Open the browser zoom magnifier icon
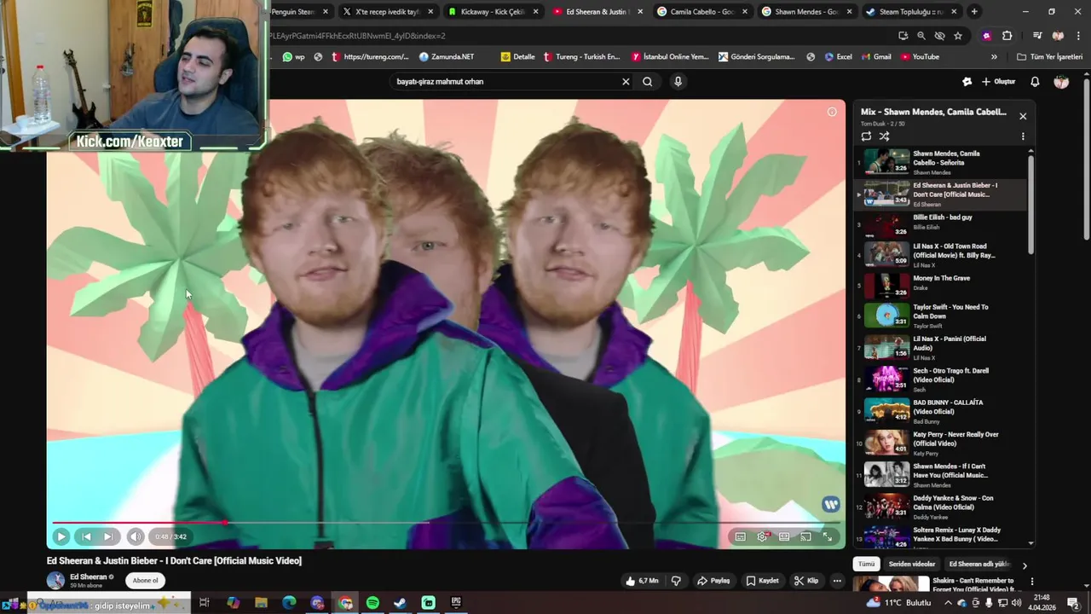Image resolution: width=1091 pixels, height=614 pixels. coord(921,36)
